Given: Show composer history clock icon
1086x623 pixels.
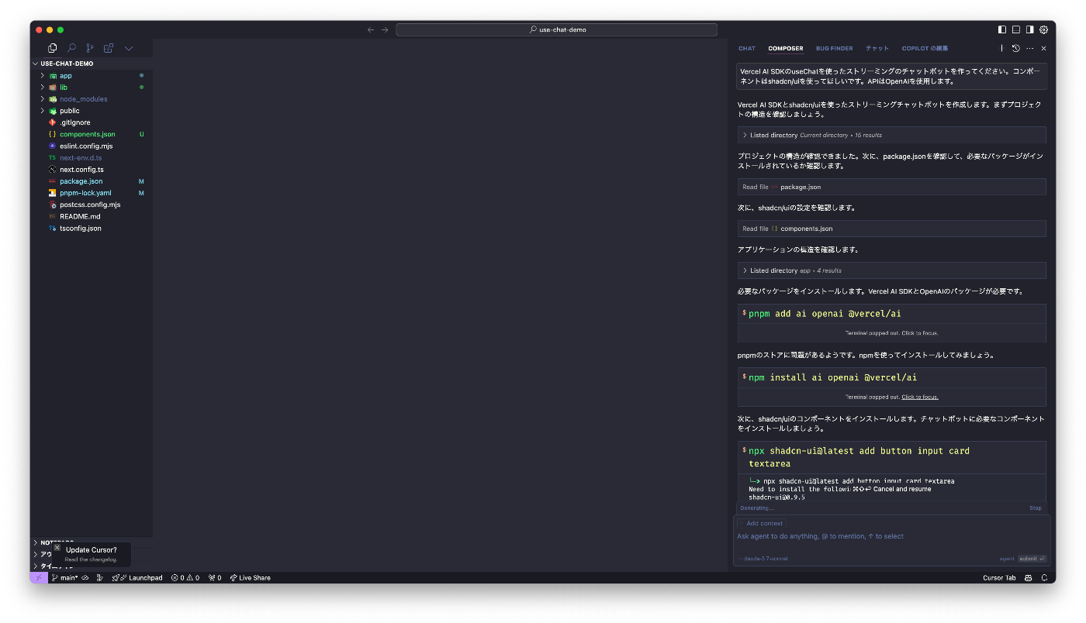Looking at the screenshot, I should tap(1016, 48).
